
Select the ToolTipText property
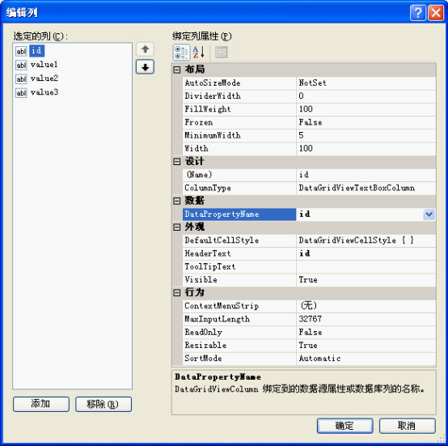239,267
